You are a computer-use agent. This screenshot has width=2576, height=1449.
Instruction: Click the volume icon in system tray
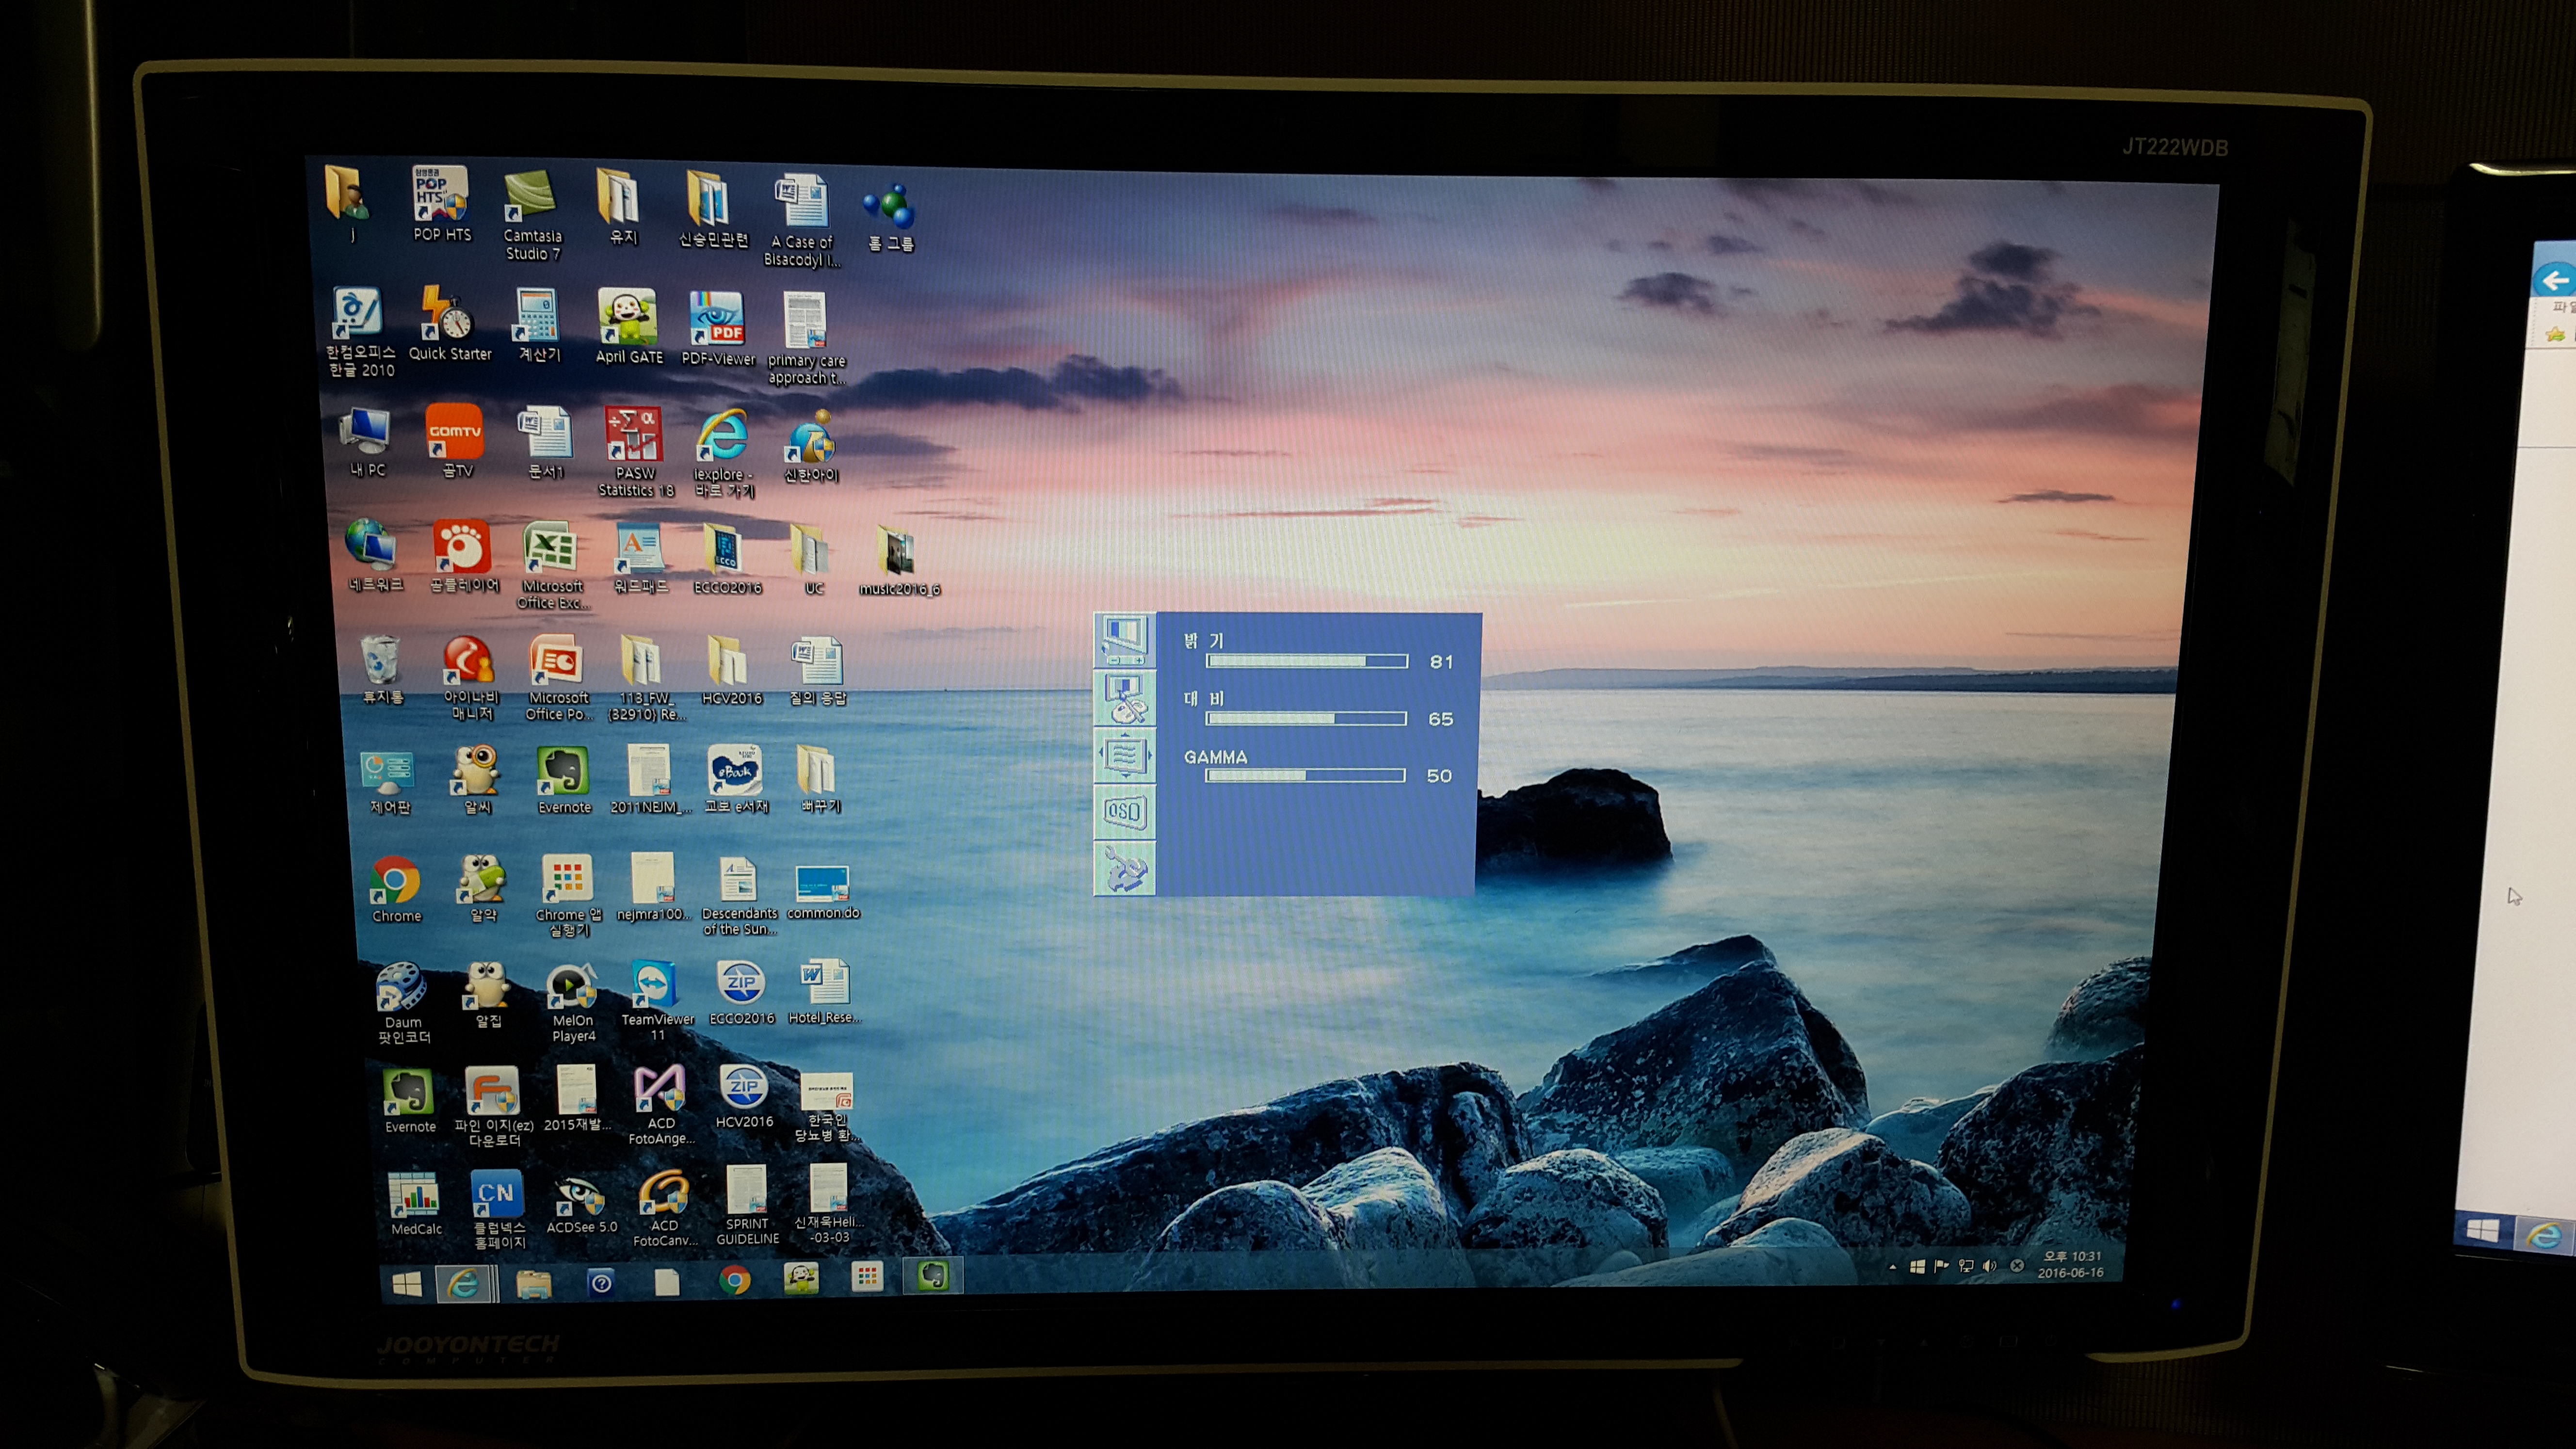click(1990, 1266)
